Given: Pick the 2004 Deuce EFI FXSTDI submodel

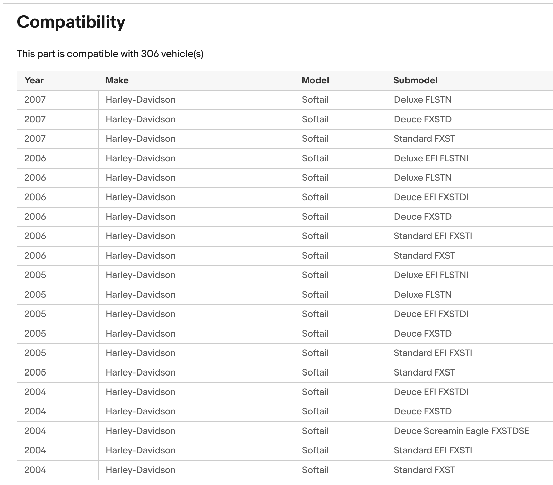Looking at the screenshot, I should click(x=431, y=392).
